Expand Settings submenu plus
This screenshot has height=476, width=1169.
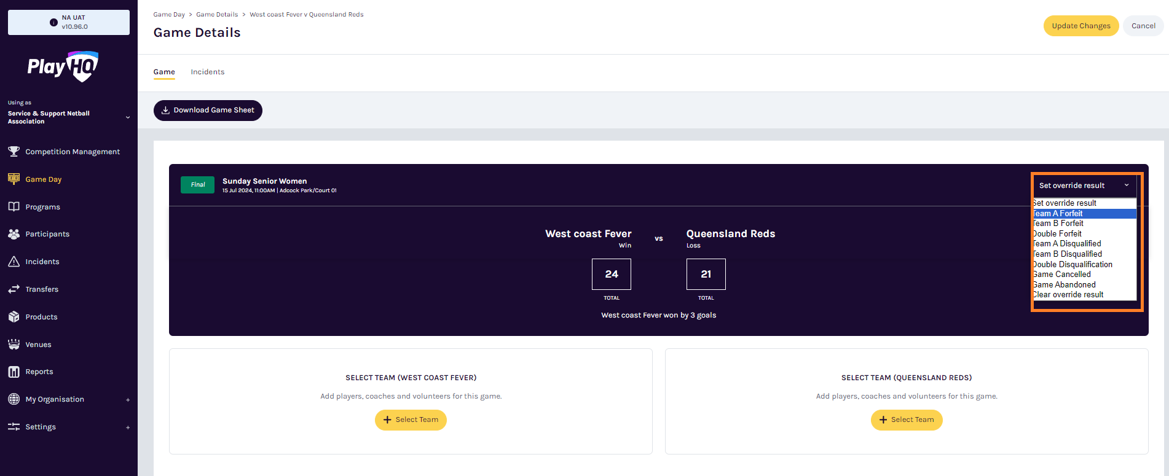128,427
